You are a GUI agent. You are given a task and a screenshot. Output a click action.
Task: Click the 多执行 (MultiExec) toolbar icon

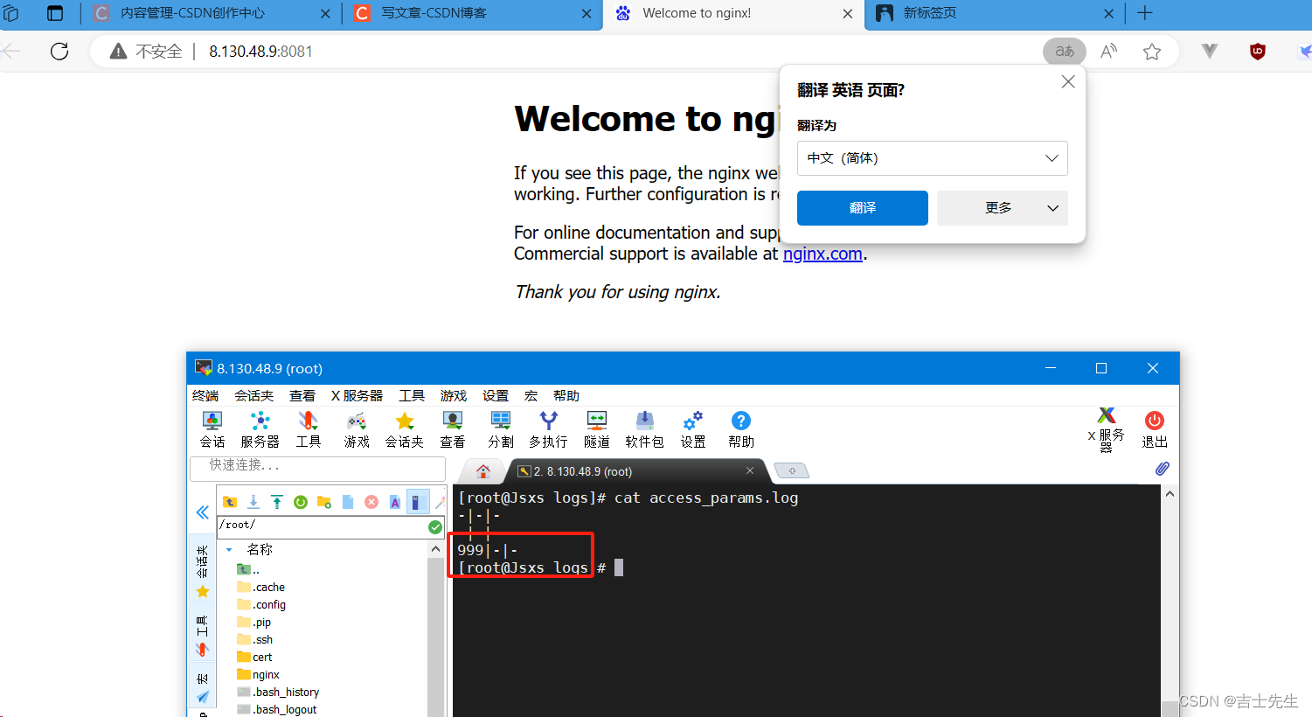548,429
